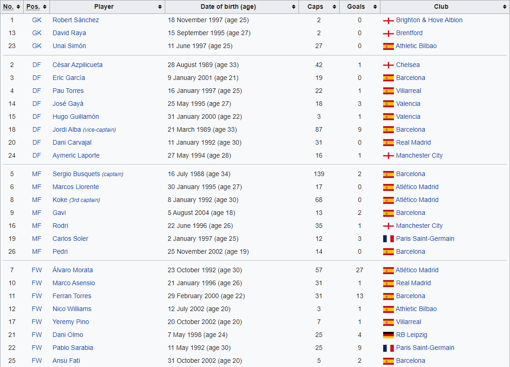
Task: Click the Player column sort arrows
Action: (x=160, y=7)
